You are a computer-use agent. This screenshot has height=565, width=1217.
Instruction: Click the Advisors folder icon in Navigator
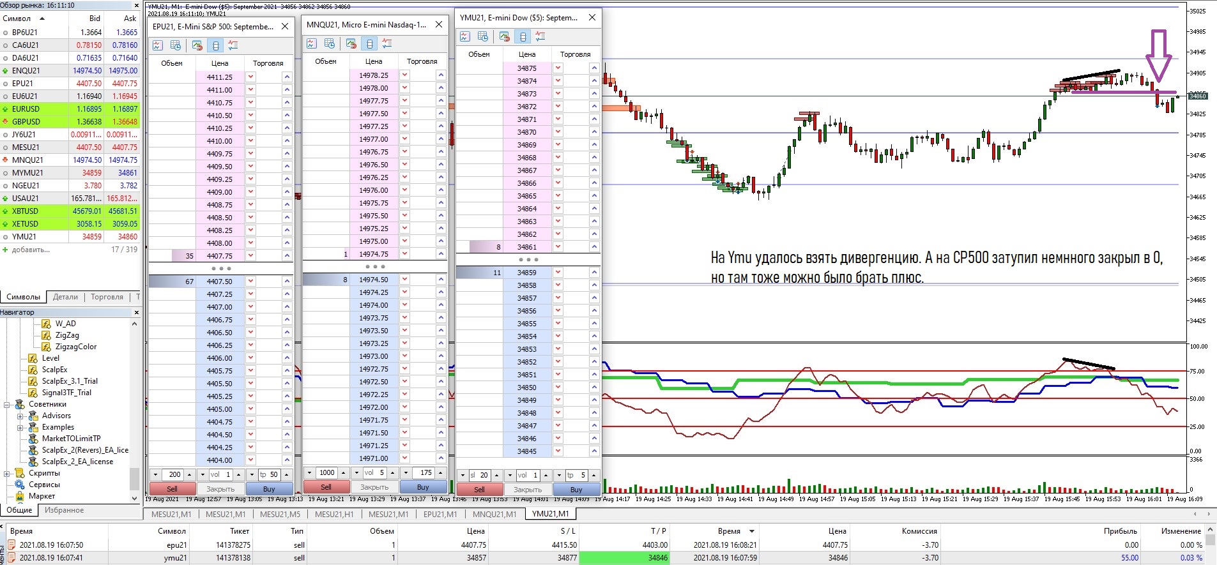pyautogui.click(x=33, y=416)
